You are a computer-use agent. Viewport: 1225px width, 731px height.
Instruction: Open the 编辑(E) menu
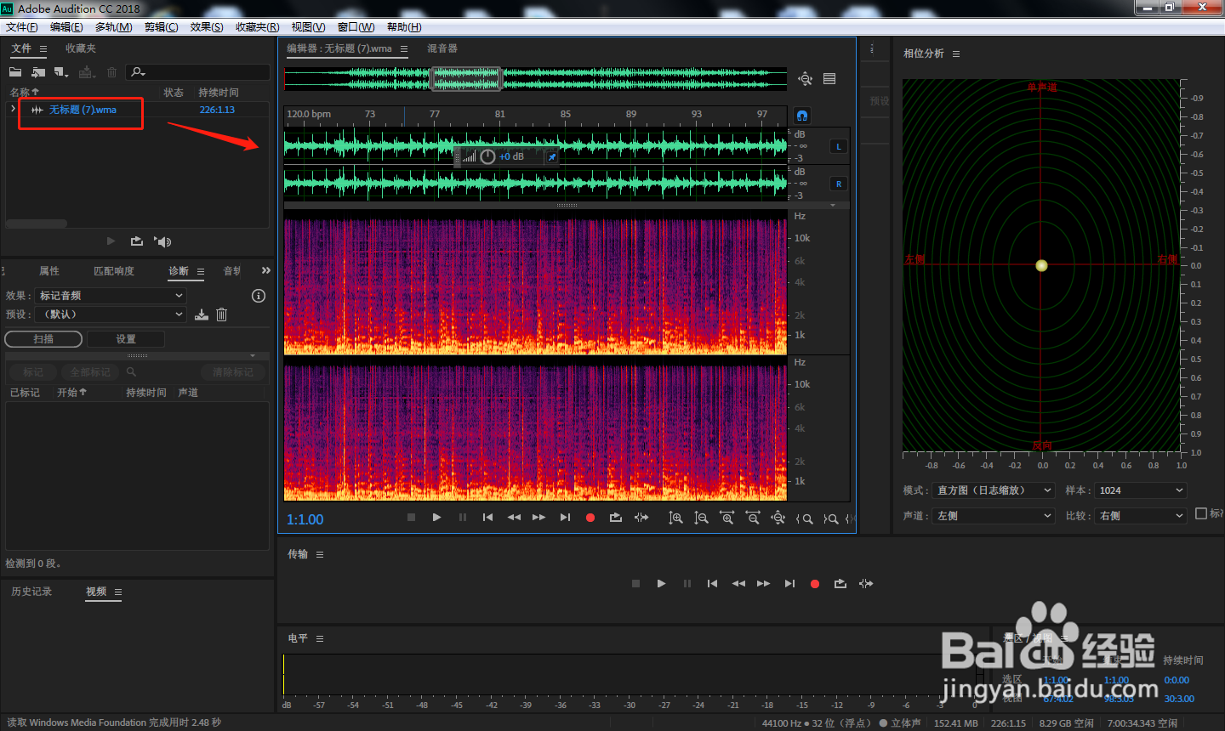(66, 27)
